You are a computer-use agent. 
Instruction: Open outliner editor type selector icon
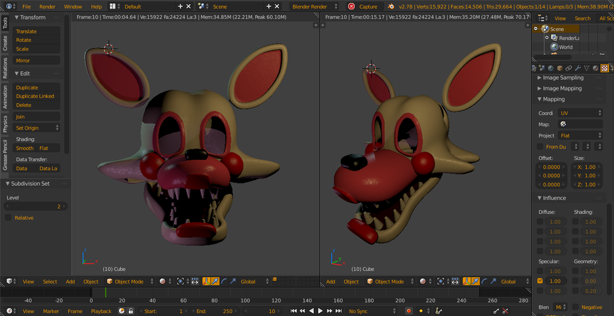(543, 18)
